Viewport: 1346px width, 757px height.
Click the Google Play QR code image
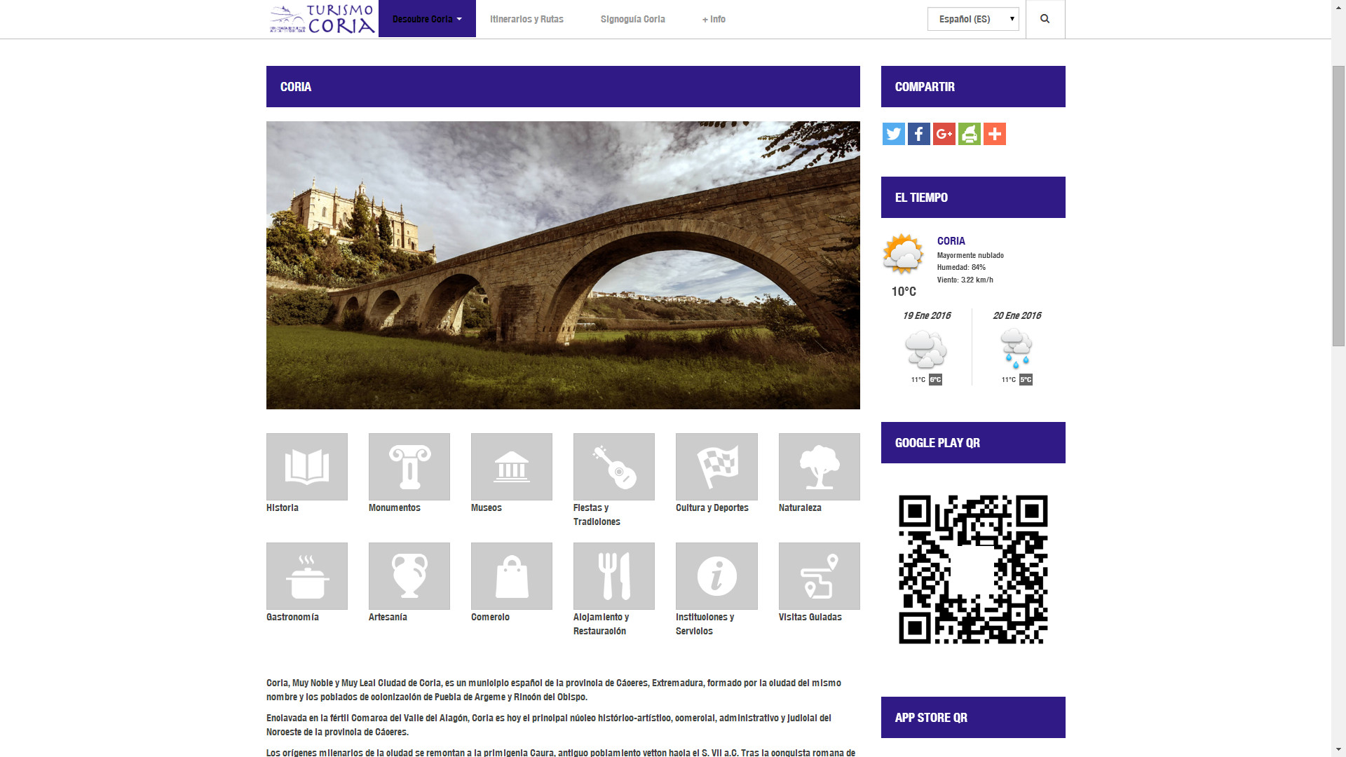click(972, 569)
